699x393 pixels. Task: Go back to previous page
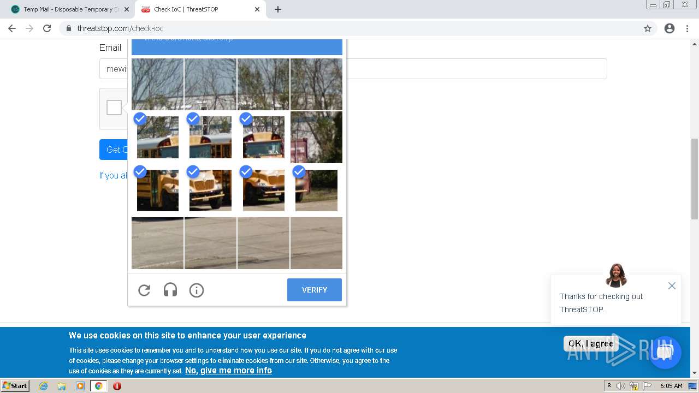[12, 28]
